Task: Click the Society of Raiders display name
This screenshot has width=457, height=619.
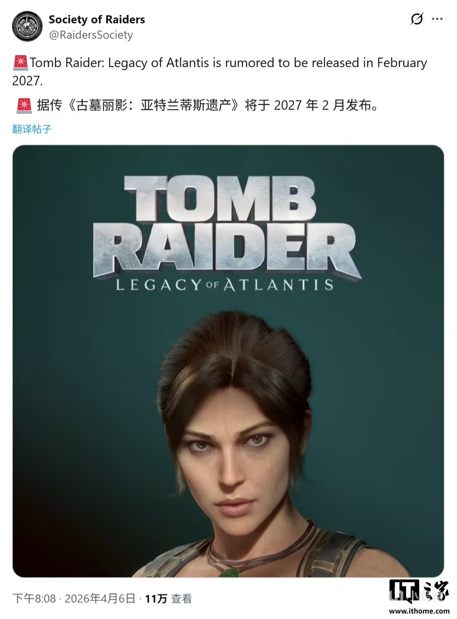Action: click(97, 19)
